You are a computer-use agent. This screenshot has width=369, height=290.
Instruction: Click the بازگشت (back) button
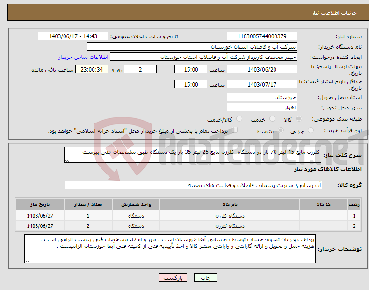[x=173, y=277]
